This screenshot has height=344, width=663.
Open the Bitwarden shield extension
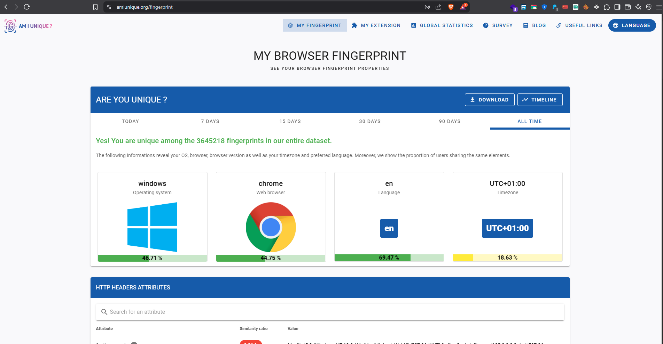tap(544, 7)
